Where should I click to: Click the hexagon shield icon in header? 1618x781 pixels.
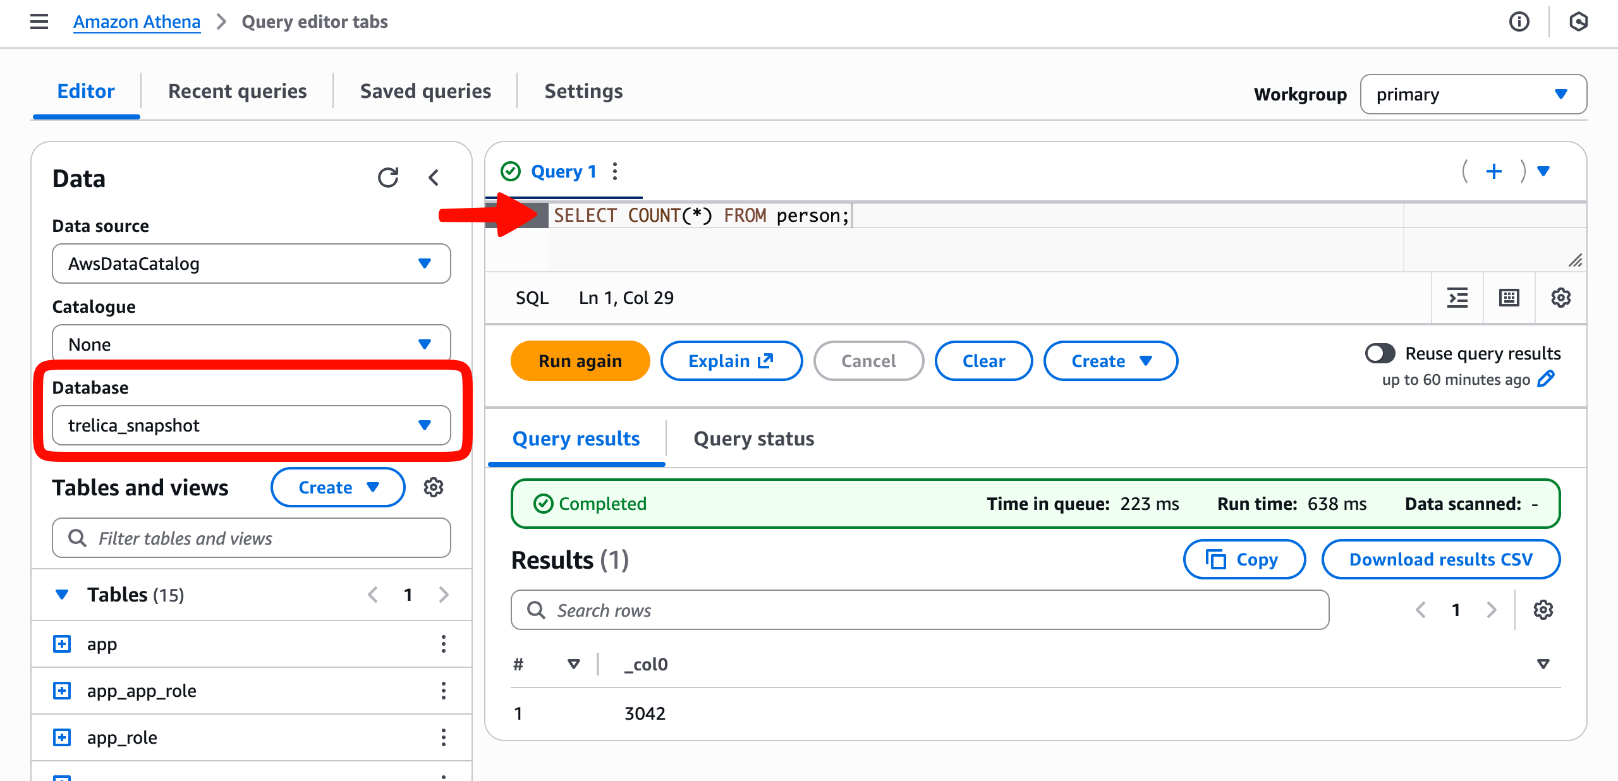tap(1578, 21)
